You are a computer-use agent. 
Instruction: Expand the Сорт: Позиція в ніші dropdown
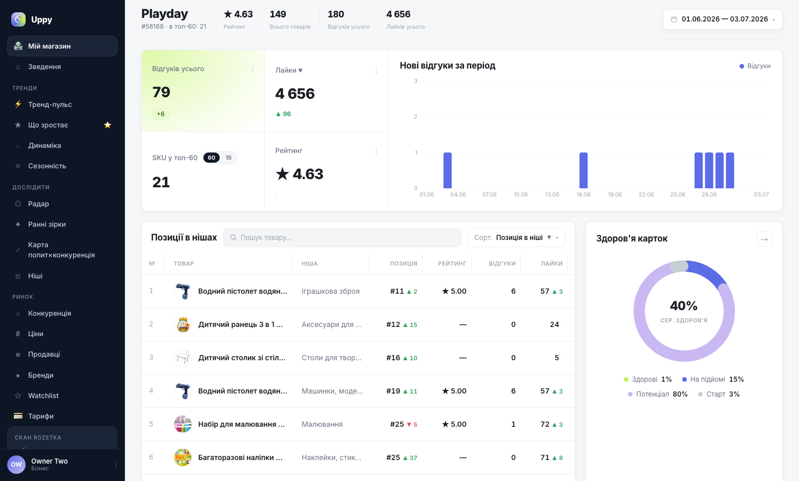[x=516, y=237]
